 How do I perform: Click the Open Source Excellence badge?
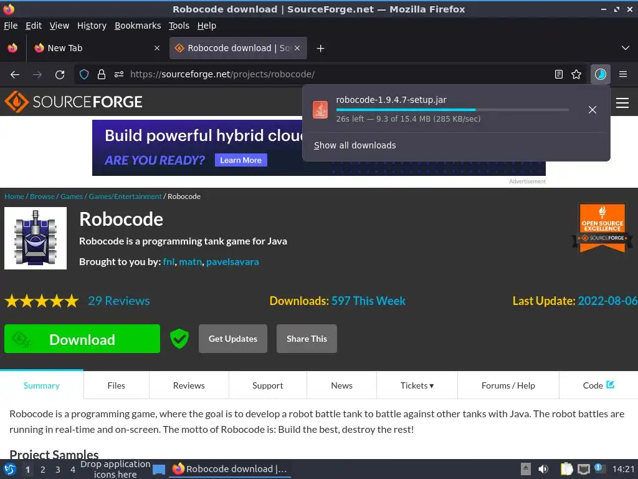pos(602,228)
